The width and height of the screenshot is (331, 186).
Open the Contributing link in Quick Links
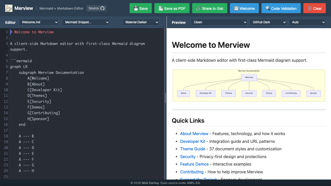click(x=192, y=172)
